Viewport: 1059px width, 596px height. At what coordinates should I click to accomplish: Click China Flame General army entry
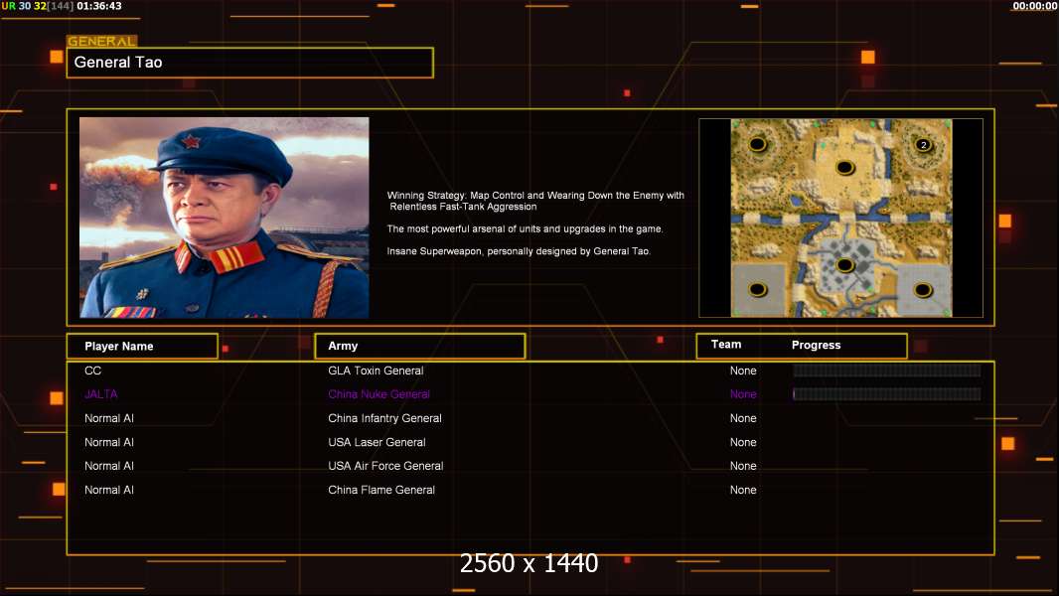coord(381,490)
